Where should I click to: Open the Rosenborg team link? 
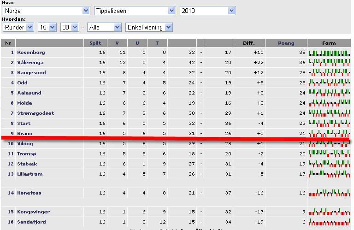tap(31, 53)
